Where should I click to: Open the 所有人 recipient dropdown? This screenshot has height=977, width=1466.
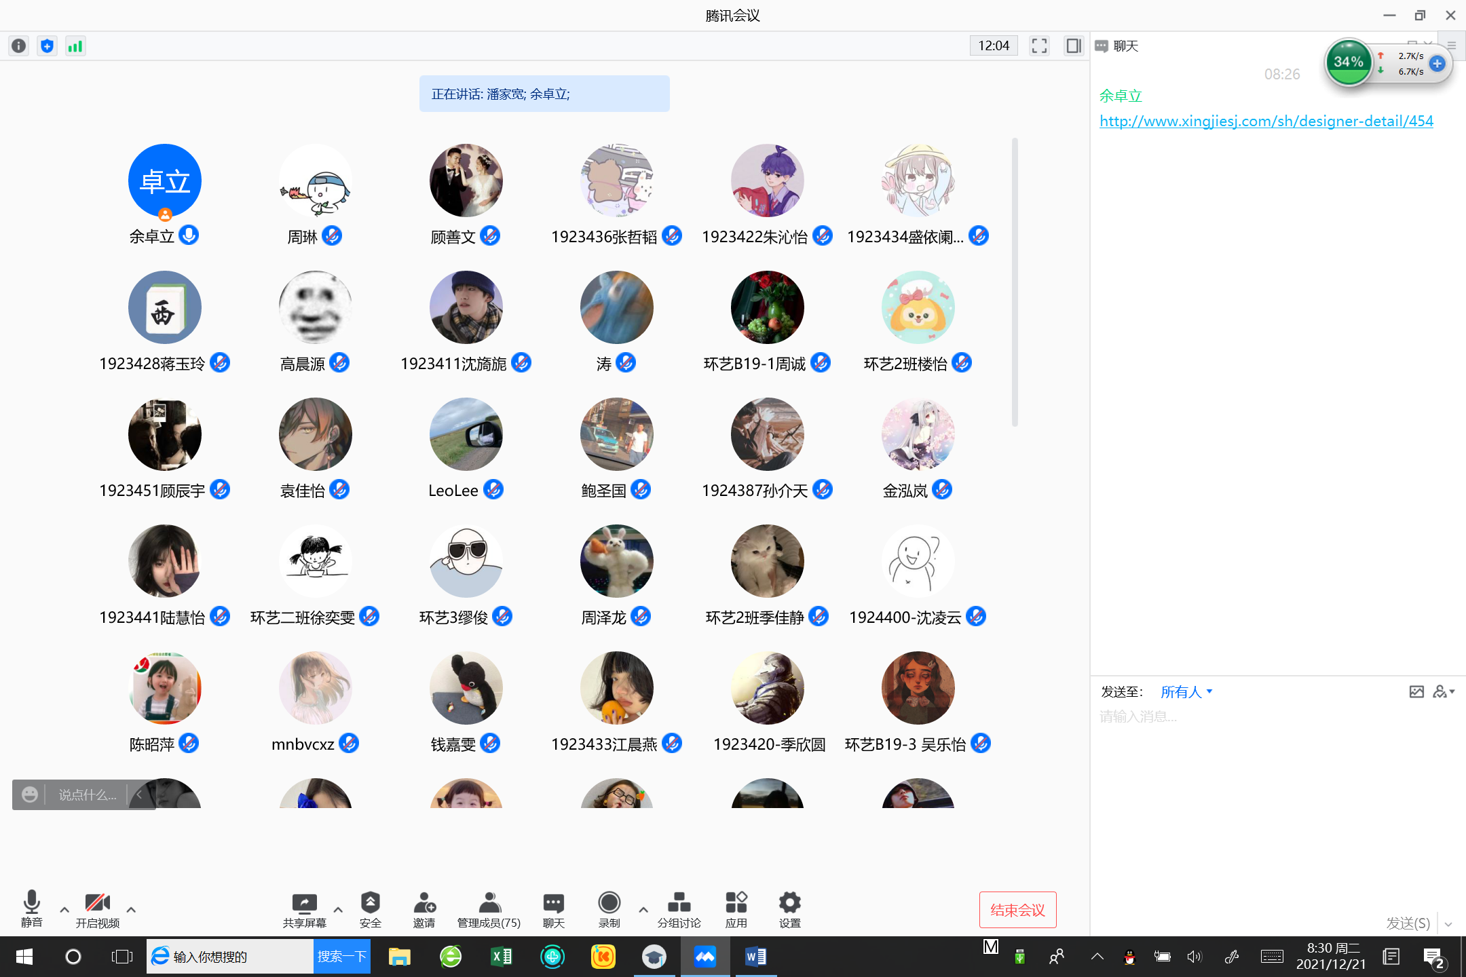tap(1186, 692)
